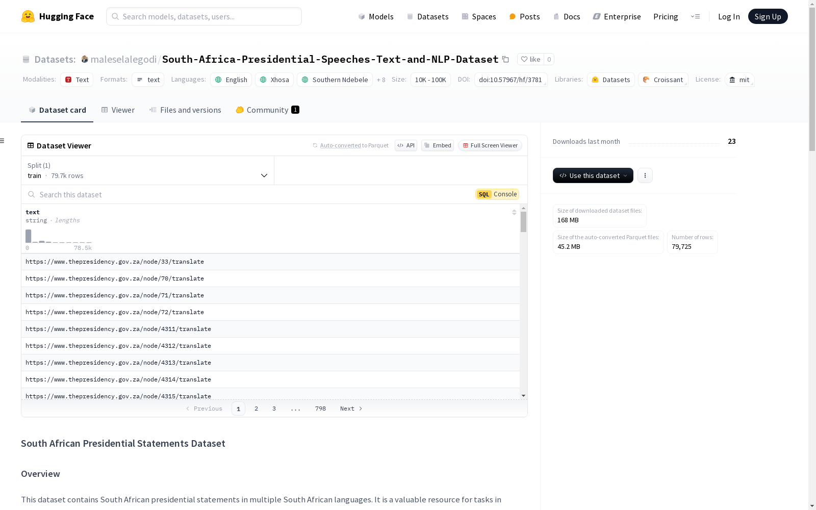
Task: Expand the +8 more languages tag
Action: pos(381,80)
